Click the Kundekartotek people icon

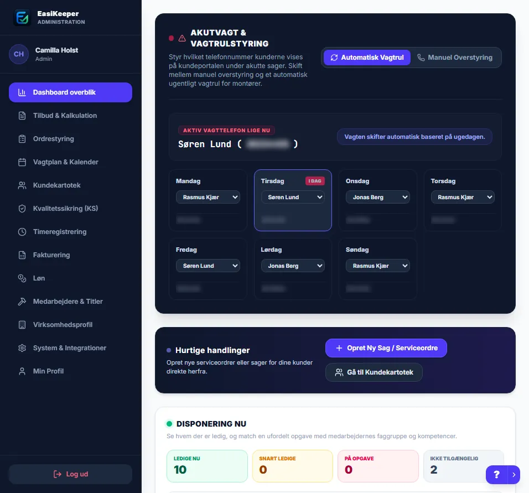22,185
